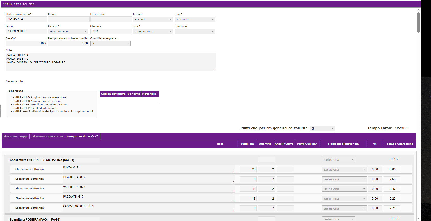Click Lung. cm field of LINGUETTA 0.7 row

tap(248, 179)
